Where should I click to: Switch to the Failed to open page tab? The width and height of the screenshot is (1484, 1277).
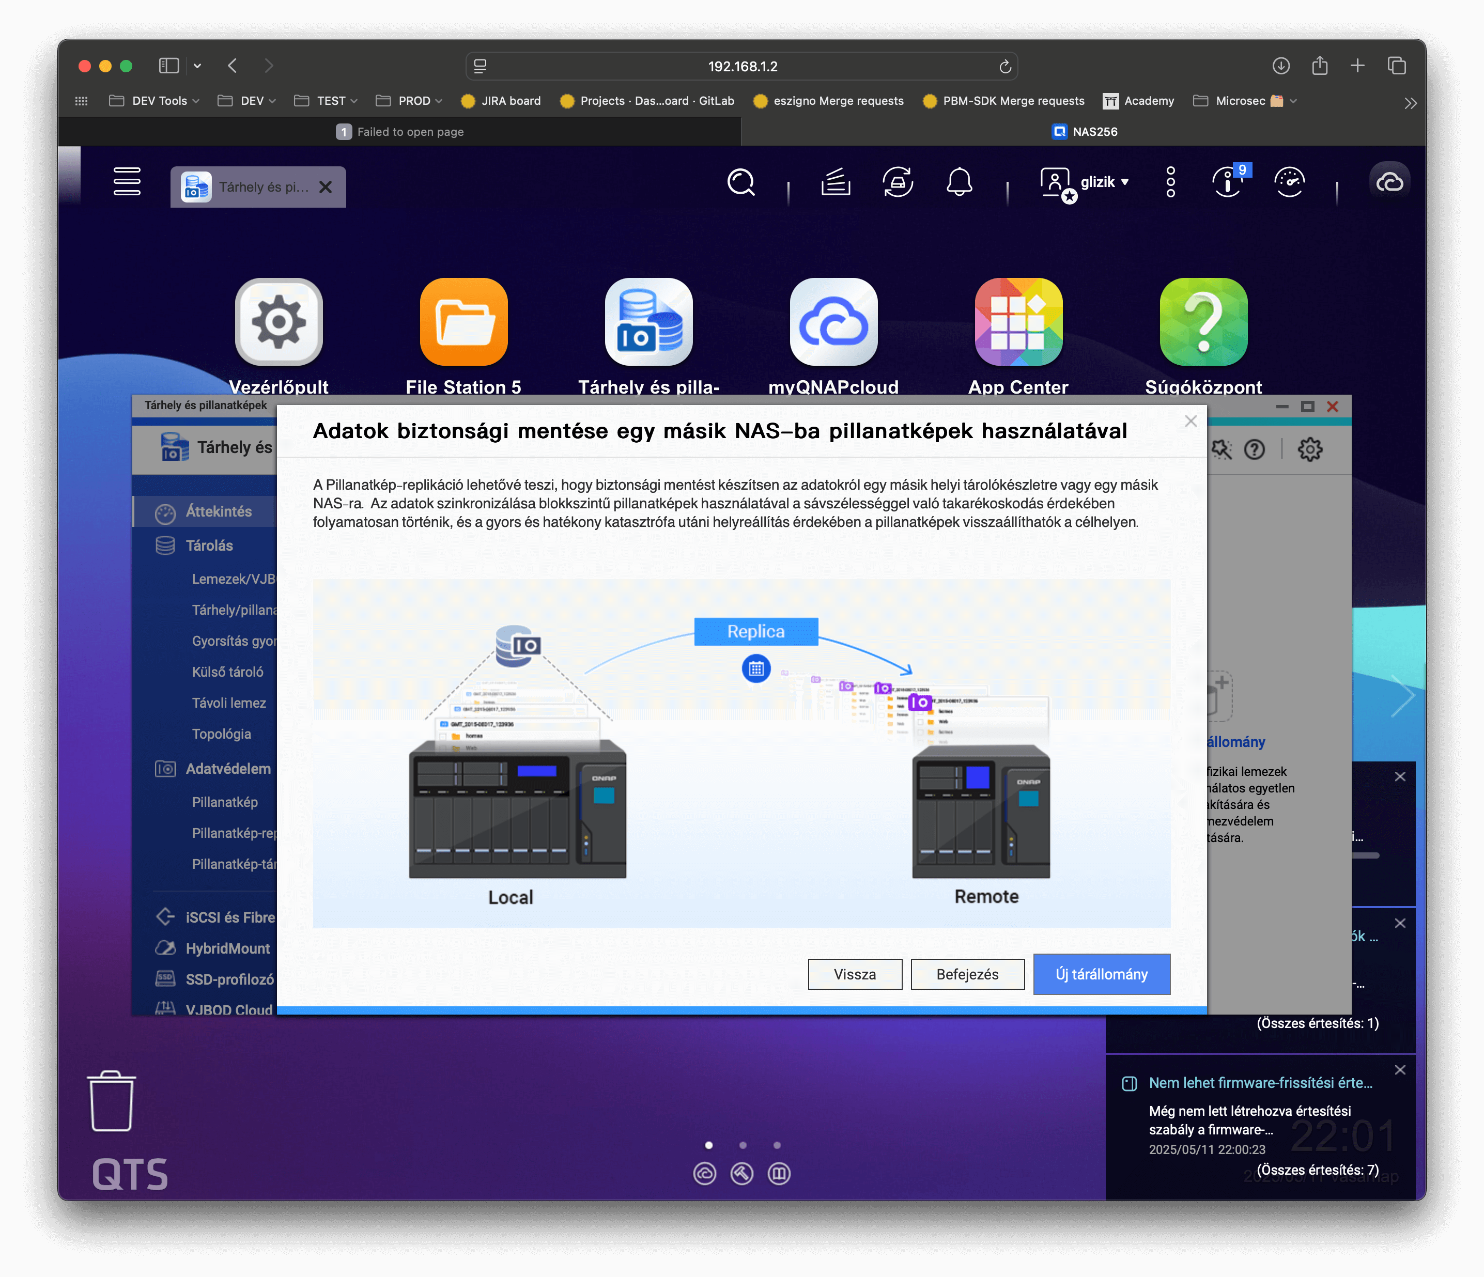click(x=399, y=132)
